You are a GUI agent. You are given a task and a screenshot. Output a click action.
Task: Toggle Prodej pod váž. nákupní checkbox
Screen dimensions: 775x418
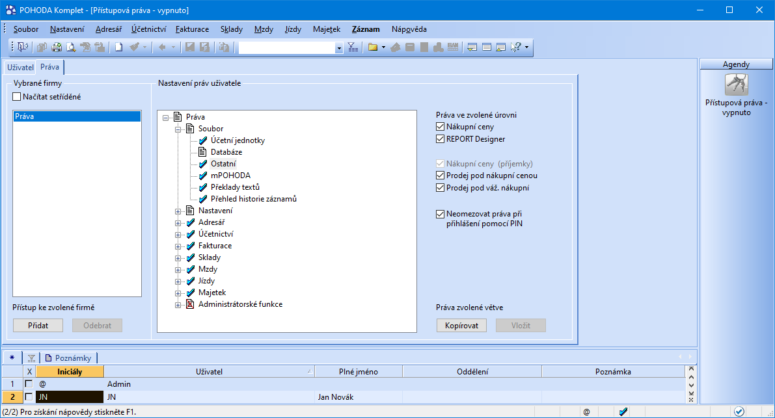pyautogui.click(x=440, y=187)
